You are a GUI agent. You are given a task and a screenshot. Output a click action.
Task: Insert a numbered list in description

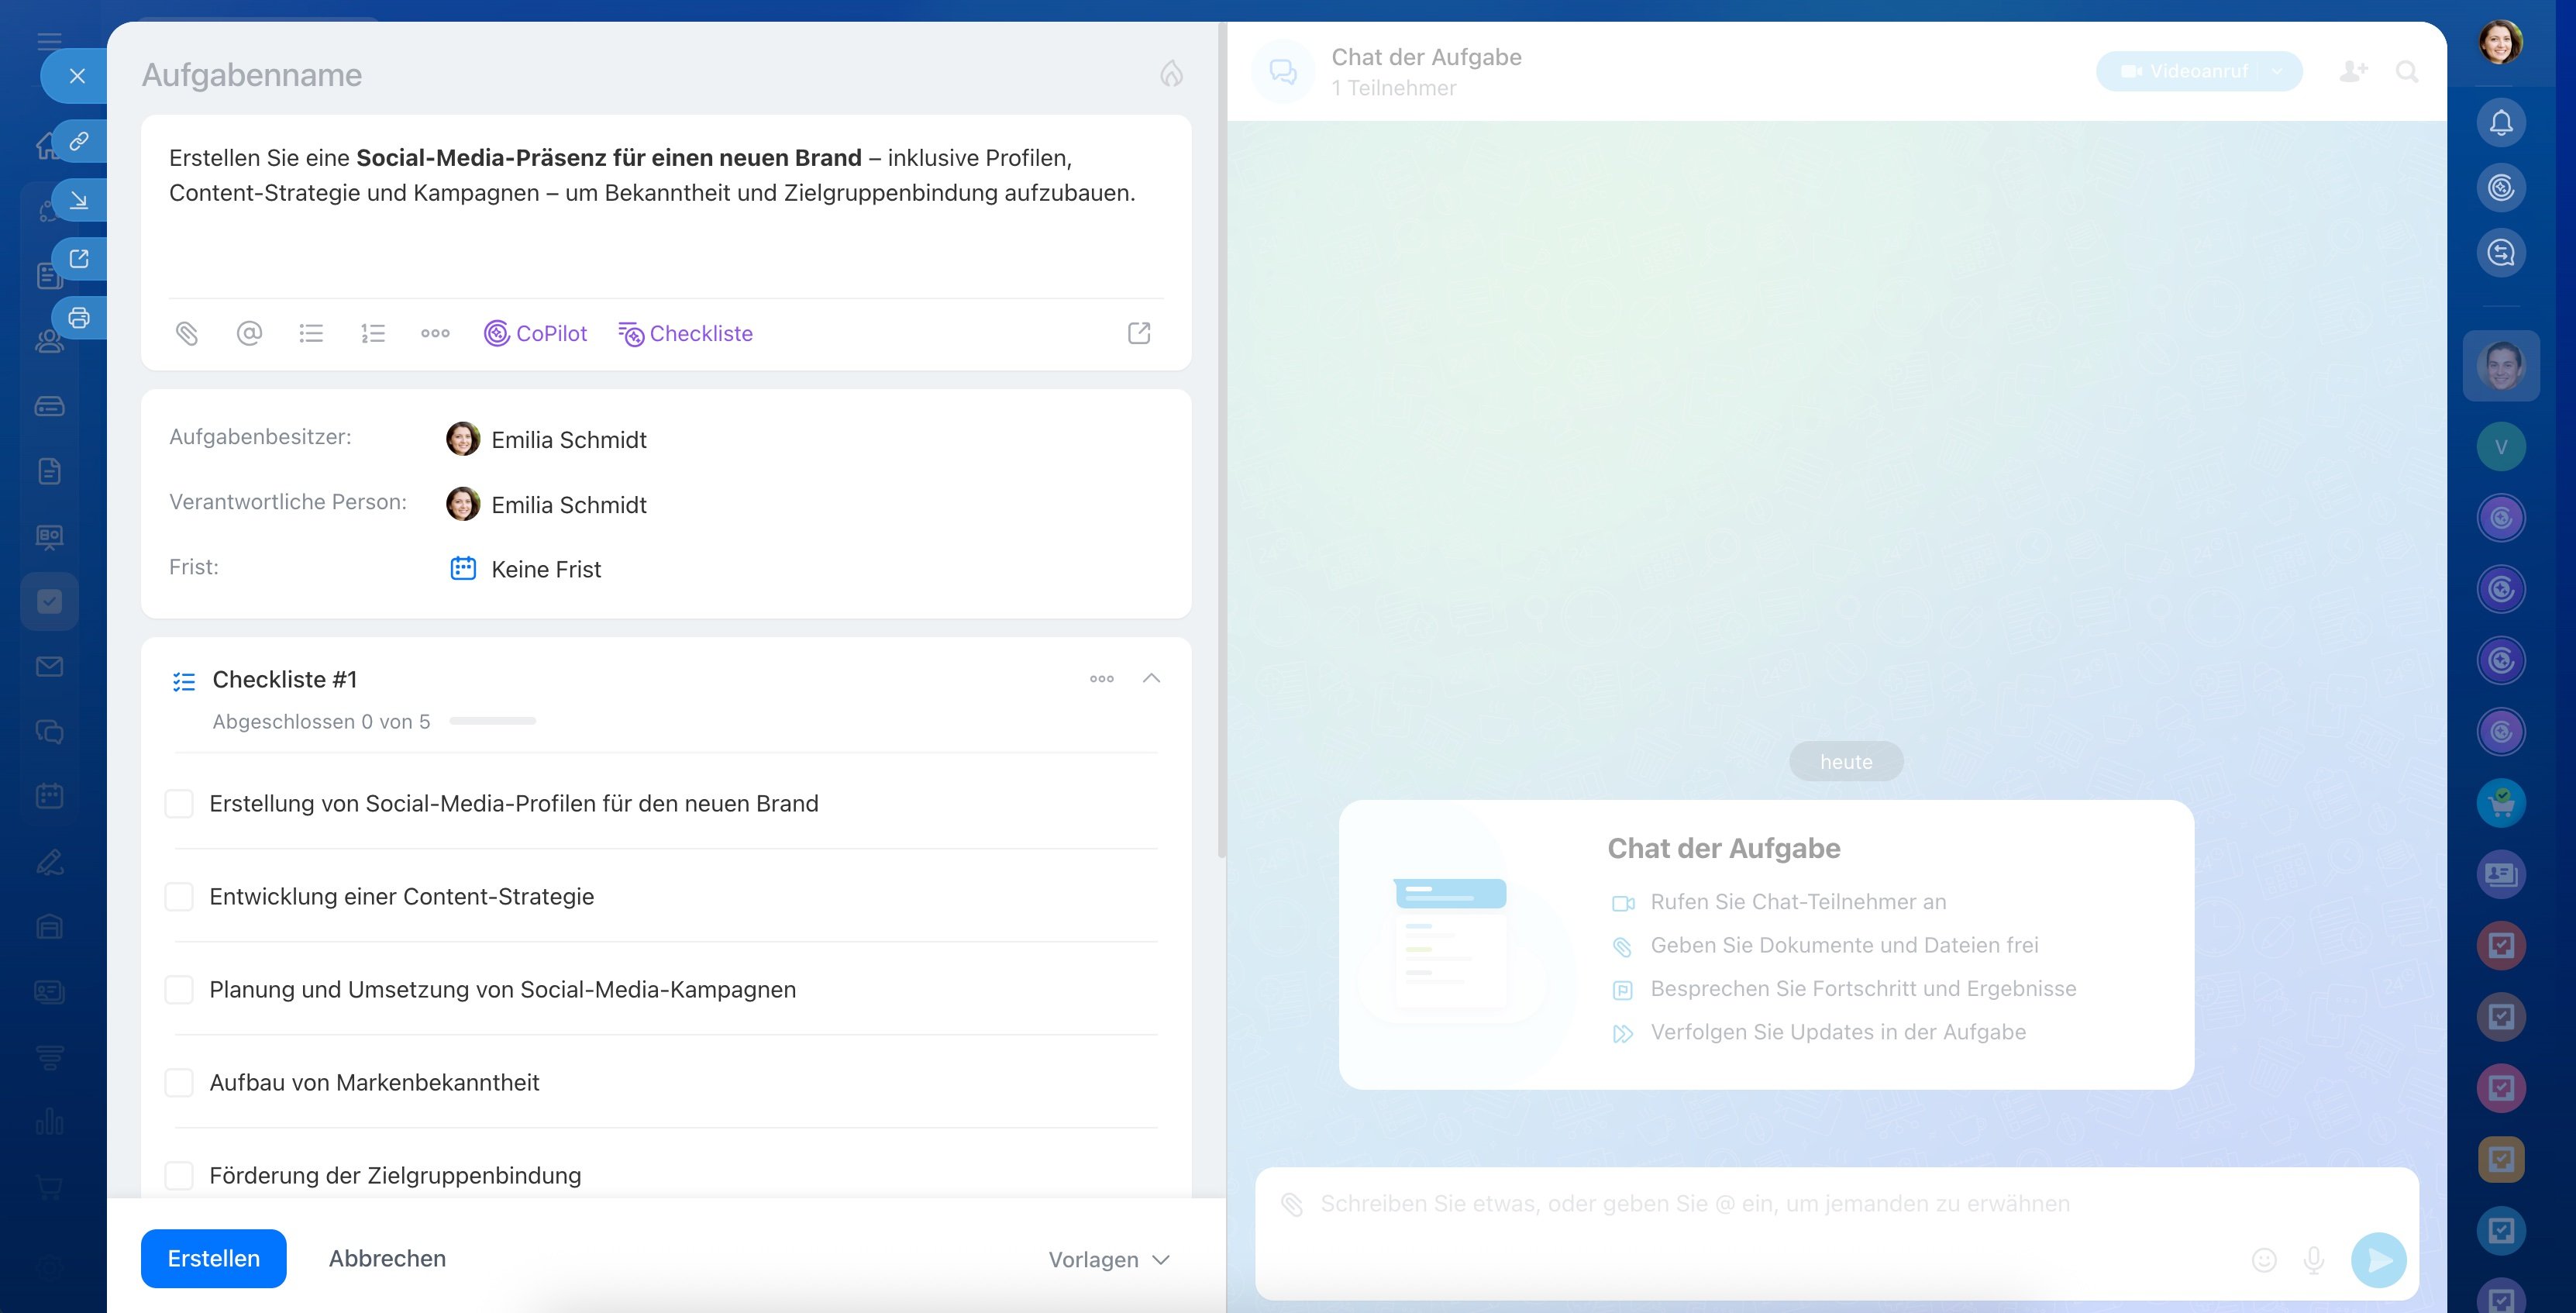click(x=373, y=333)
